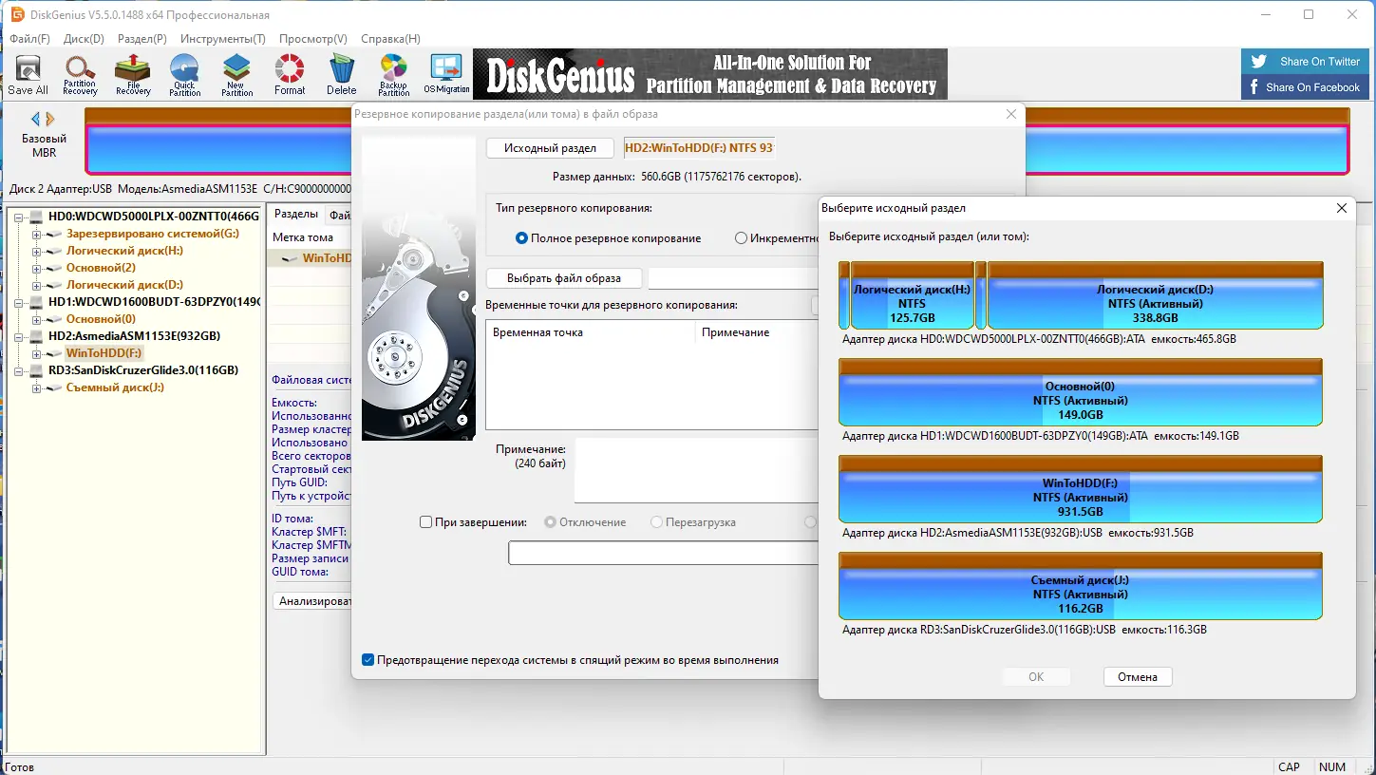1376x775 pixels.
Task: Click the image file path field
Action: [733, 278]
